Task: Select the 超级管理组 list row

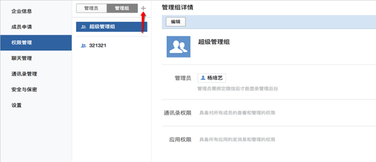Action: click(x=112, y=27)
